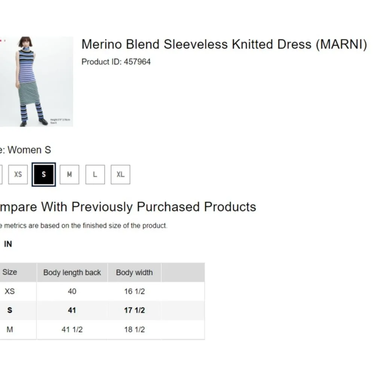Click the Body width column header
374x374 pixels.
pyautogui.click(x=134, y=272)
